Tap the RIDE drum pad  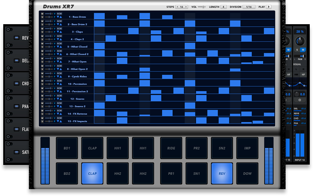click(171, 148)
